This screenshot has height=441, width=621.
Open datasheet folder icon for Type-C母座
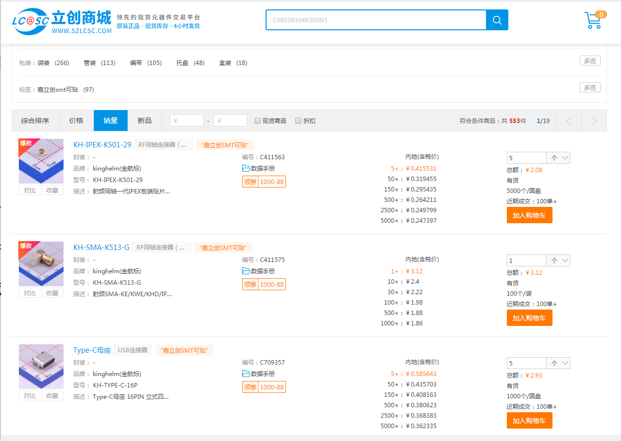[246, 374]
